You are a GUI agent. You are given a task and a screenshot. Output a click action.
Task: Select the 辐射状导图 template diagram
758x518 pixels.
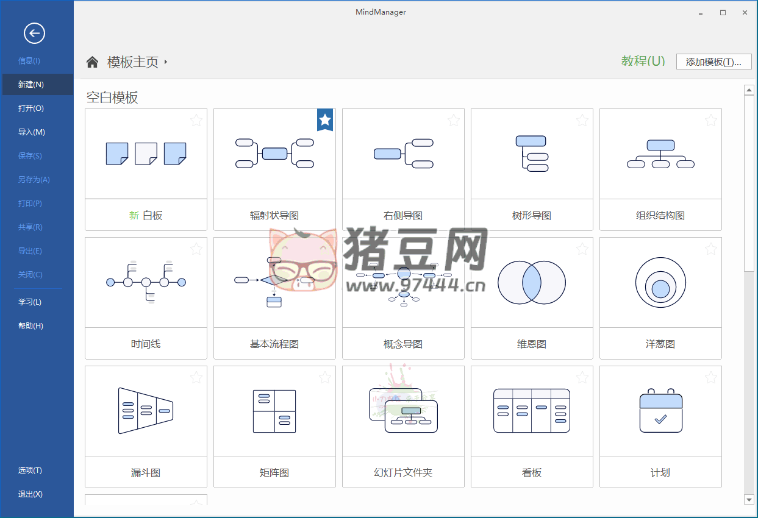click(274, 154)
